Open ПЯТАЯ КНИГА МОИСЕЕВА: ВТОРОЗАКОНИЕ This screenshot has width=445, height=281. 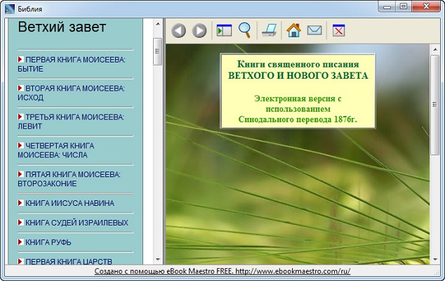69,179
